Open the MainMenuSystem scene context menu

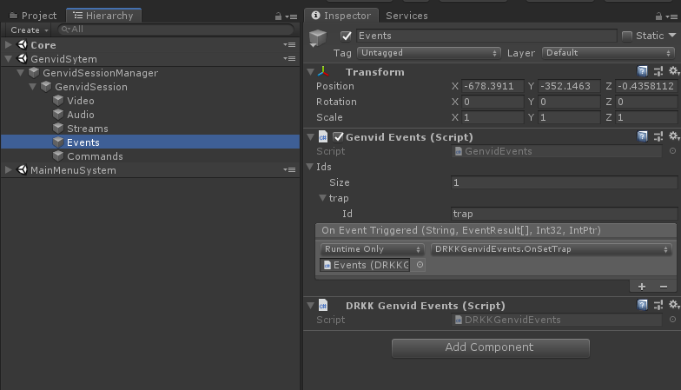(x=290, y=170)
